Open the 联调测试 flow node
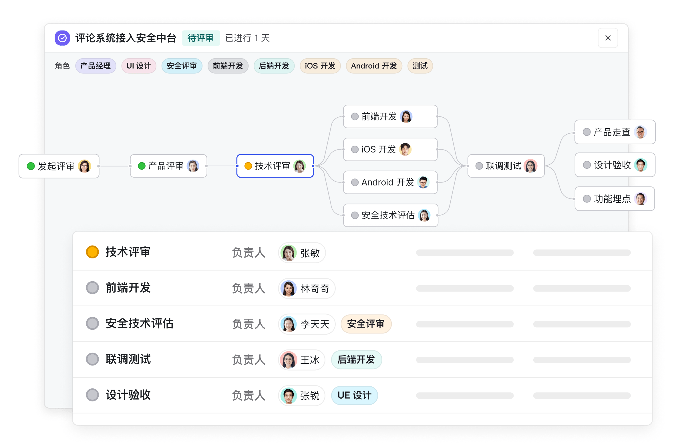676x446 pixels. click(x=506, y=166)
